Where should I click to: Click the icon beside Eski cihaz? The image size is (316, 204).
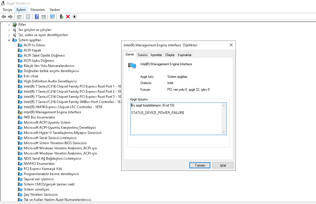click(20, 76)
